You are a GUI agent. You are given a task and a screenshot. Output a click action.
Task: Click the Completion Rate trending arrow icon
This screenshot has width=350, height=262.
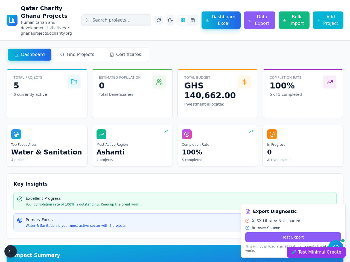[330, 82]
